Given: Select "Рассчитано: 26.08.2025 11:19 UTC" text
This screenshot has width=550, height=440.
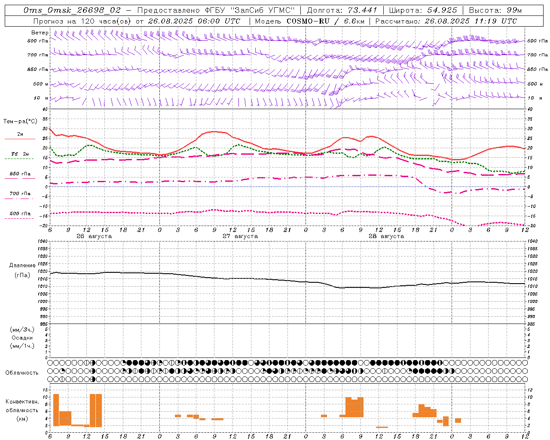Looking at the screenshot, I should point(446,21).
